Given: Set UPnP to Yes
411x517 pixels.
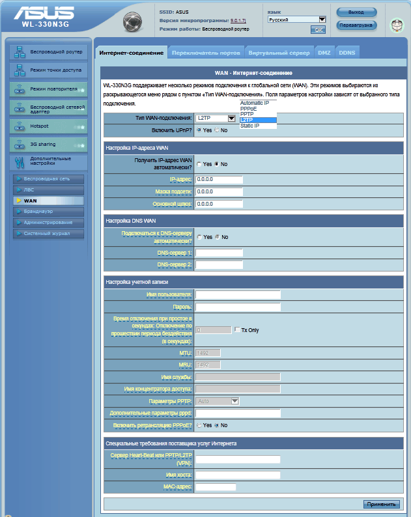Looking at the screenshot, I should click(199, 130).
